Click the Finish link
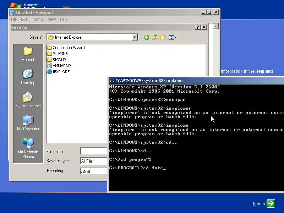Image resolution: width=284 pixels, height=213 pixels. point(259,203)
